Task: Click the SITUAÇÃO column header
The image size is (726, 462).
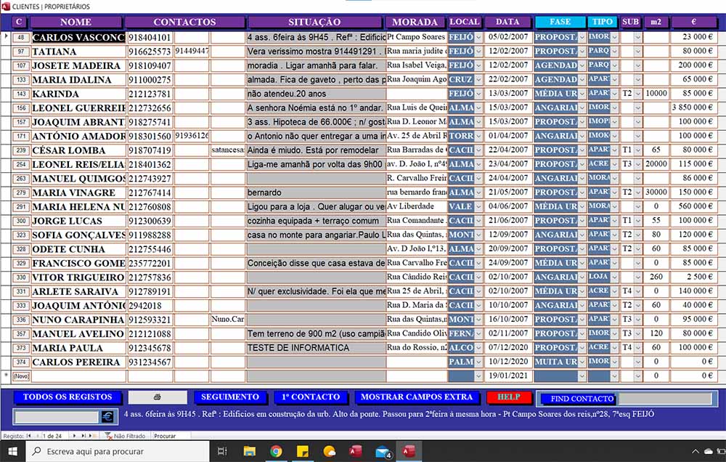Action: coord(315,22)
